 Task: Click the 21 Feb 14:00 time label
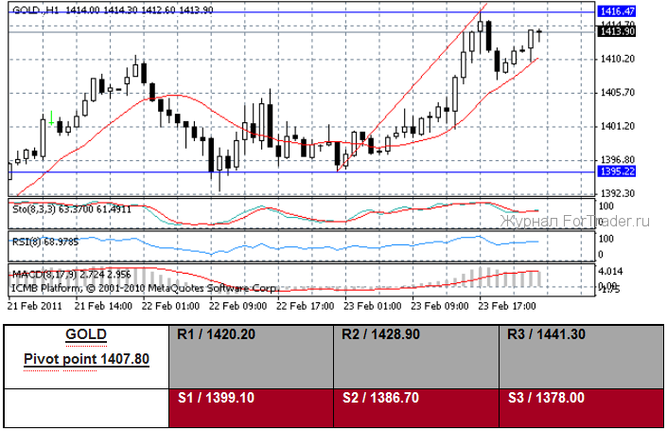click(103, 306)
